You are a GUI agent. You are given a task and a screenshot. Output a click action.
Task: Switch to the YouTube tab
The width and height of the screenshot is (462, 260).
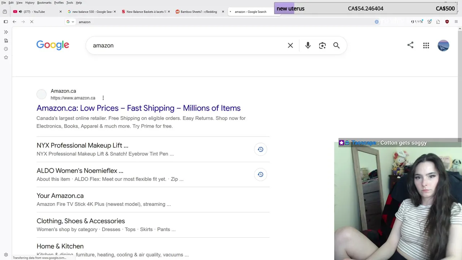click(x=38, y=12)
